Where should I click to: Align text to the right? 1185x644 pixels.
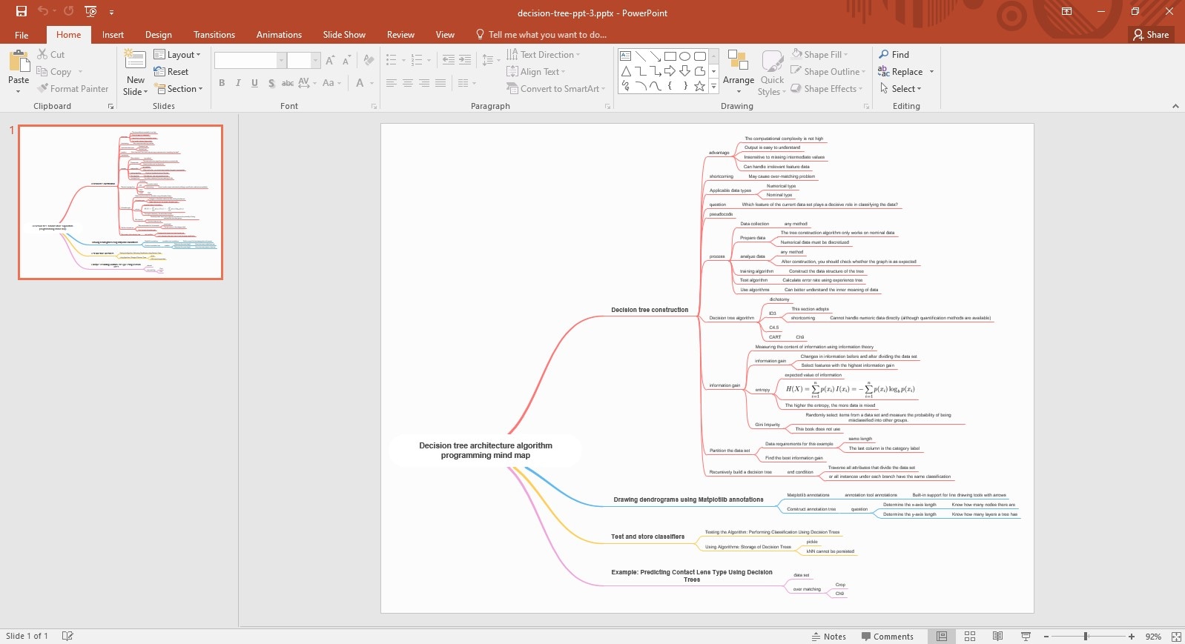(x=424, y=83)
